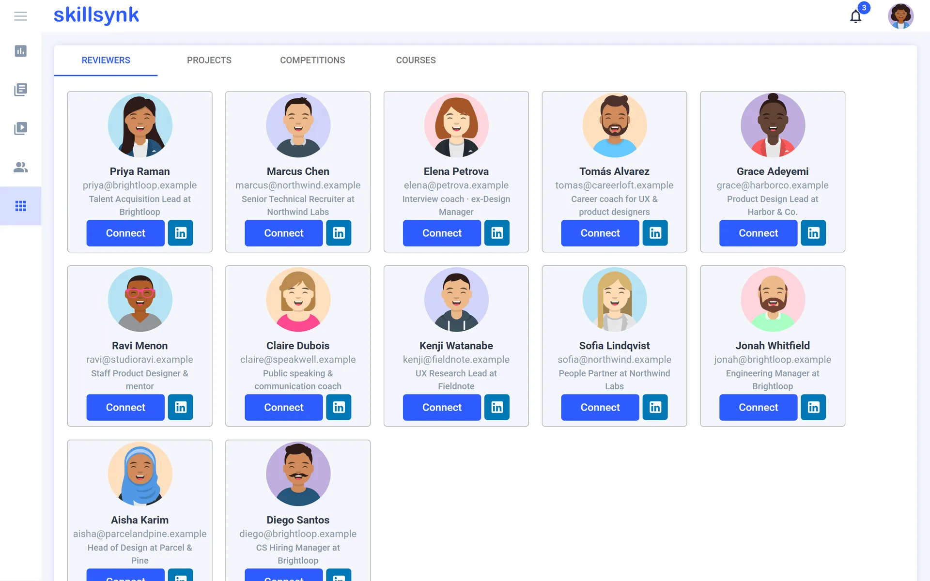930x581 pixels.
Task: Open the bar chart dashboard sidebar icon
Action: click(x=20, y=51)
